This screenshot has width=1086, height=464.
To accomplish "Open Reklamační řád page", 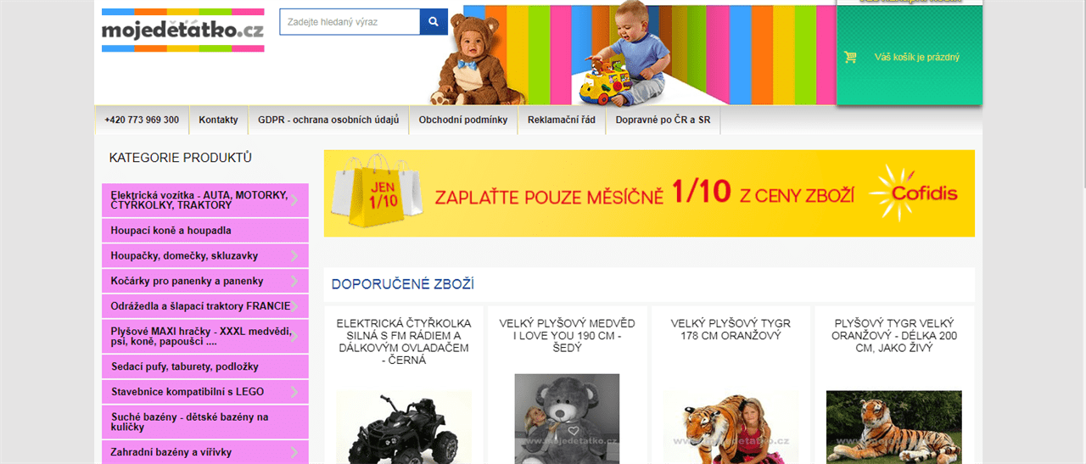I will tap(562, 120).
